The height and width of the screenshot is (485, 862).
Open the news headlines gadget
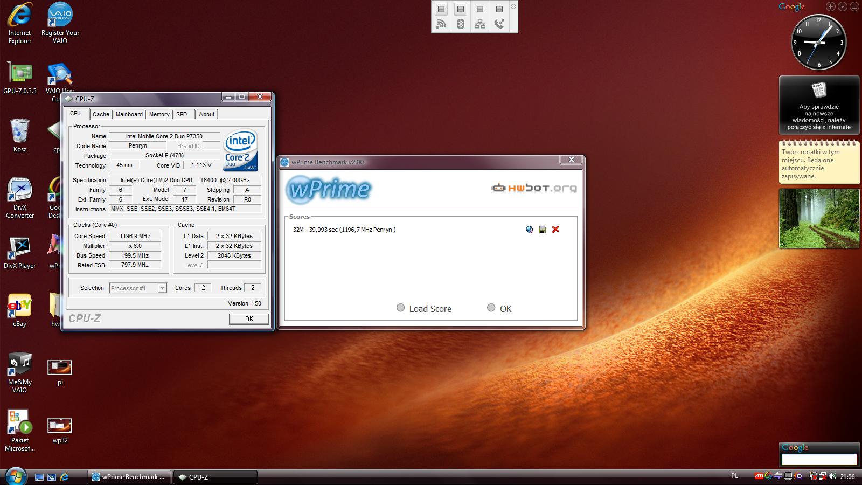point(819,105)
